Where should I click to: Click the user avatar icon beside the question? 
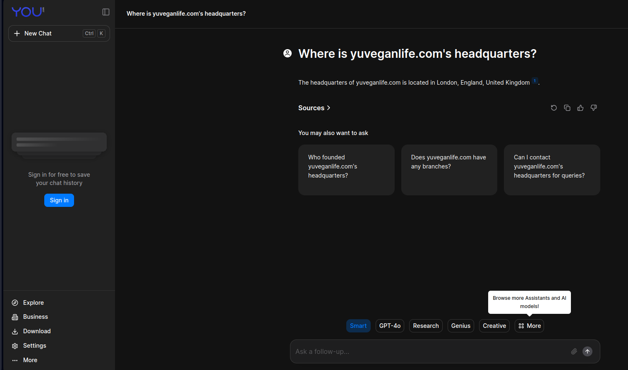click(x=288, y=53)
